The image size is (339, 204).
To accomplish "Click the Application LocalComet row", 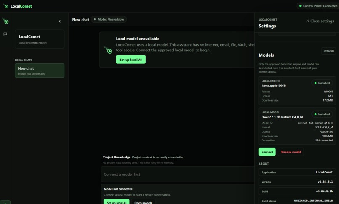I will click(297, 173).
